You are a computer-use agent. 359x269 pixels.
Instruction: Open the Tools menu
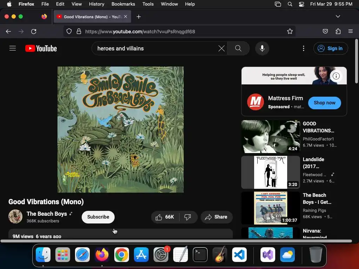click(148, 4)
